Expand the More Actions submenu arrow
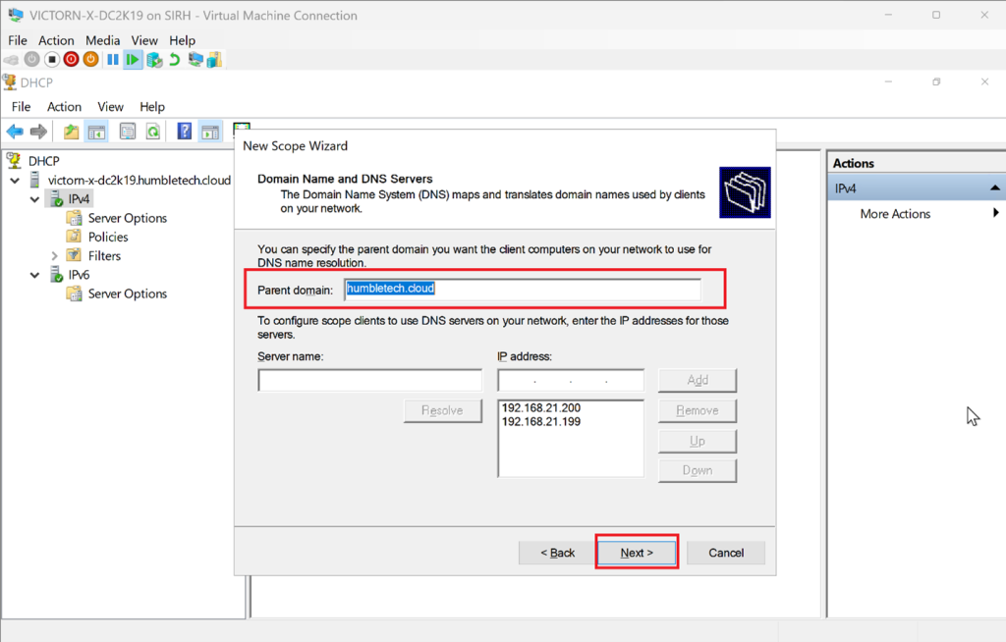This screenshot has height=642, width=1006. [995, 213]
